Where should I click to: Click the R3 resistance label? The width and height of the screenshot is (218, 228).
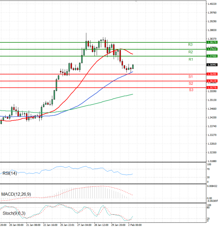pyautogui.click(x=190, y=45)
